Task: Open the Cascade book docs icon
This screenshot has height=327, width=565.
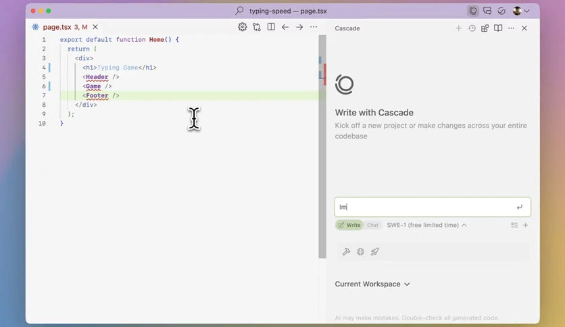Action: [x=498, y=28]
